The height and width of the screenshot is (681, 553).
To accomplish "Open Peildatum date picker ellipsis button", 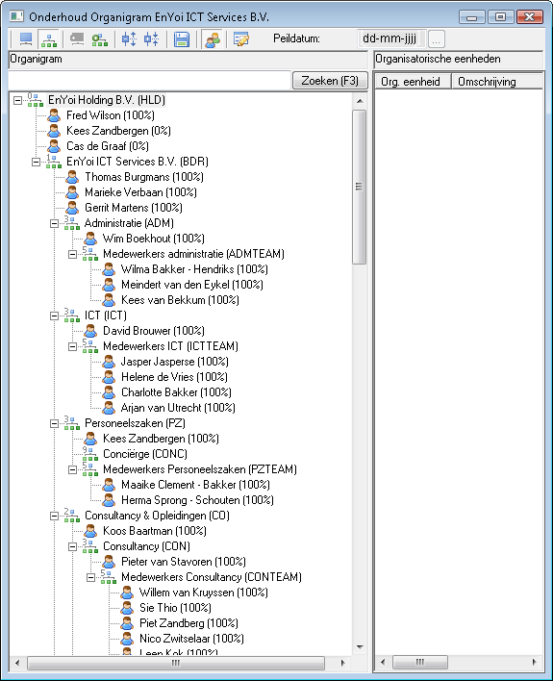I will (x=436, y=39).
